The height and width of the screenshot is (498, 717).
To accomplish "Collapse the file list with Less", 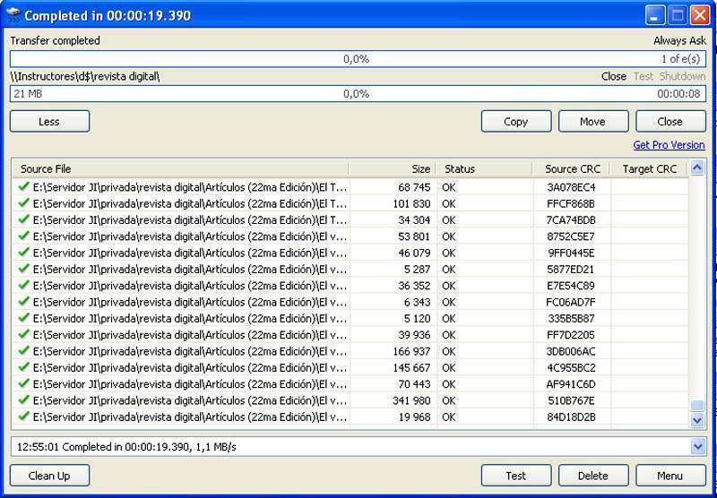I will [x=49, y=122].
